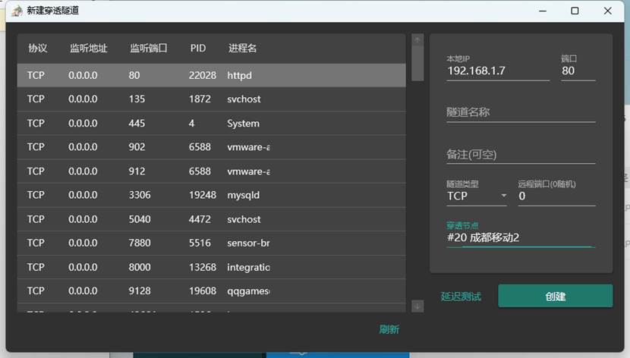Click the scroll up arrow icon
The image size is (630, 358).
(x=417, y=39)
